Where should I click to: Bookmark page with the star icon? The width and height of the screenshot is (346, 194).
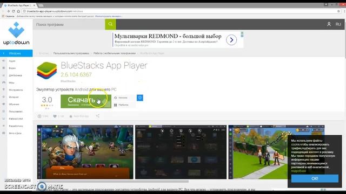coord(338,11)
